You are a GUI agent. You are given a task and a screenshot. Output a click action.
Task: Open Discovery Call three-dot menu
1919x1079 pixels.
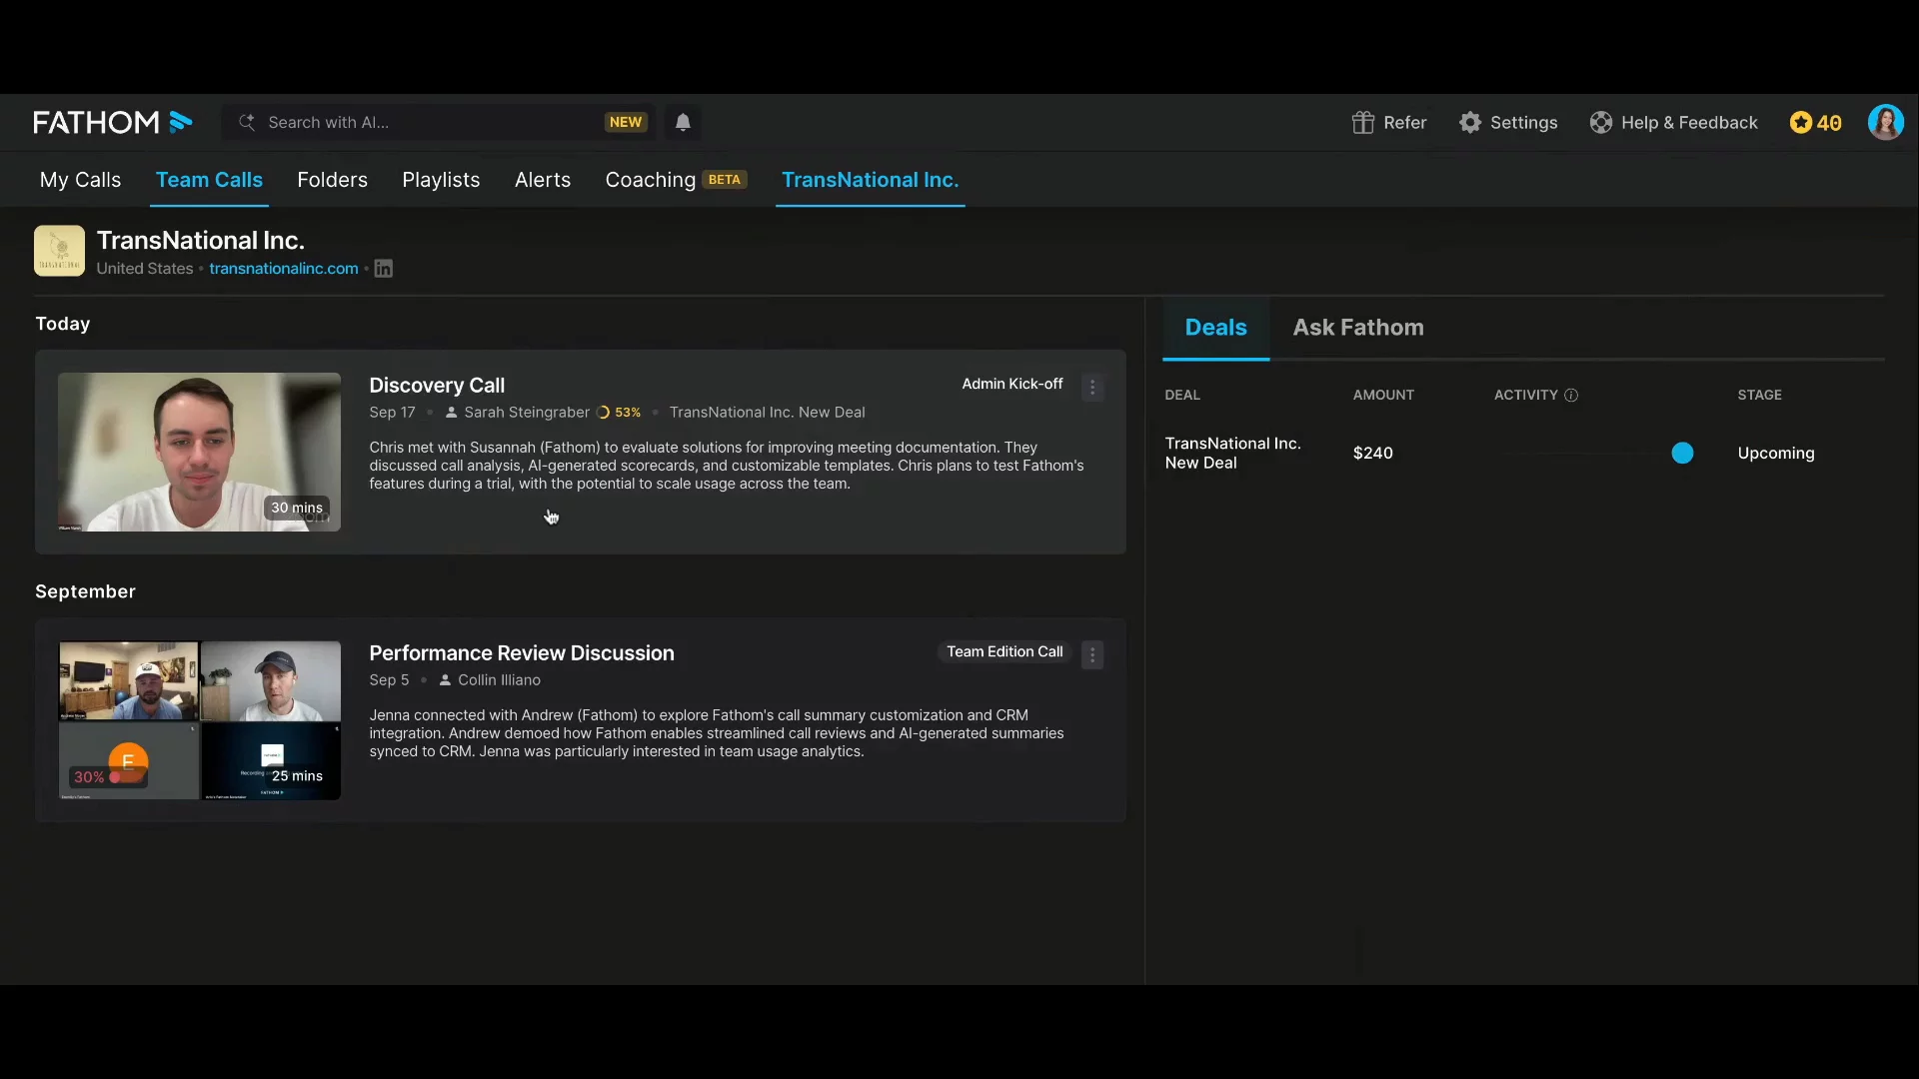click(1092, 388)
